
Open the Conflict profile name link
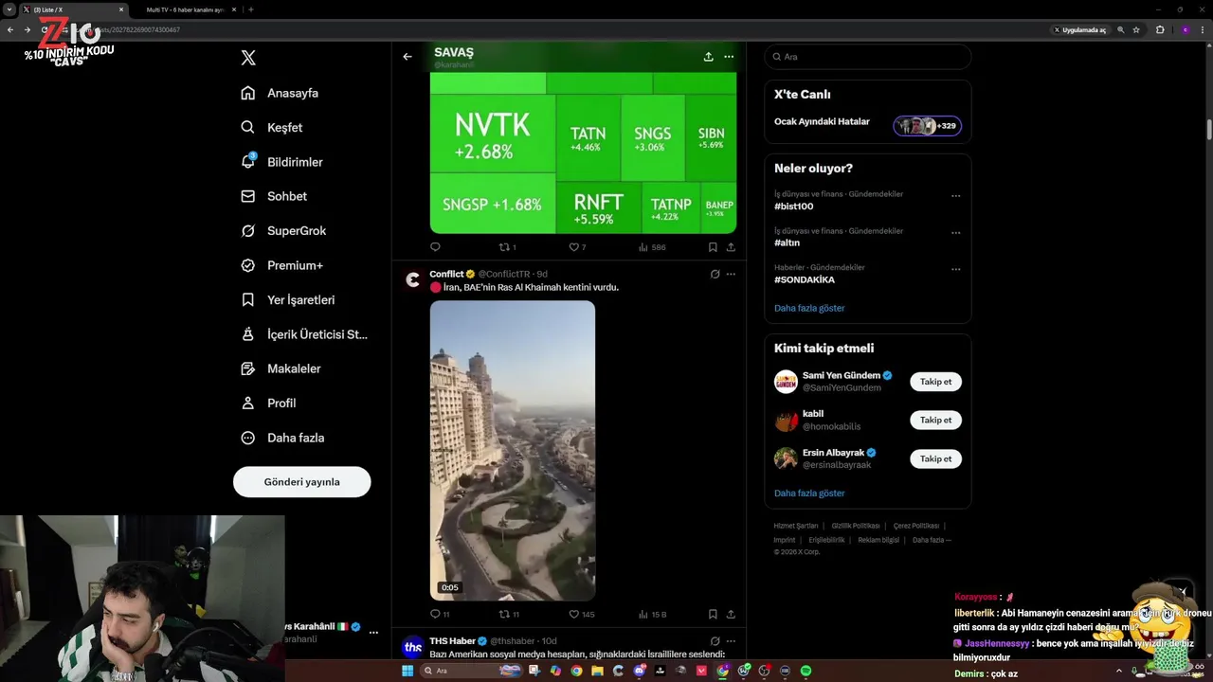pos(446,274)
